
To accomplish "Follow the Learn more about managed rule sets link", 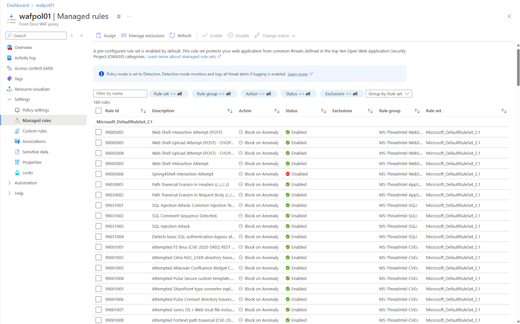I will click(184, 57).
